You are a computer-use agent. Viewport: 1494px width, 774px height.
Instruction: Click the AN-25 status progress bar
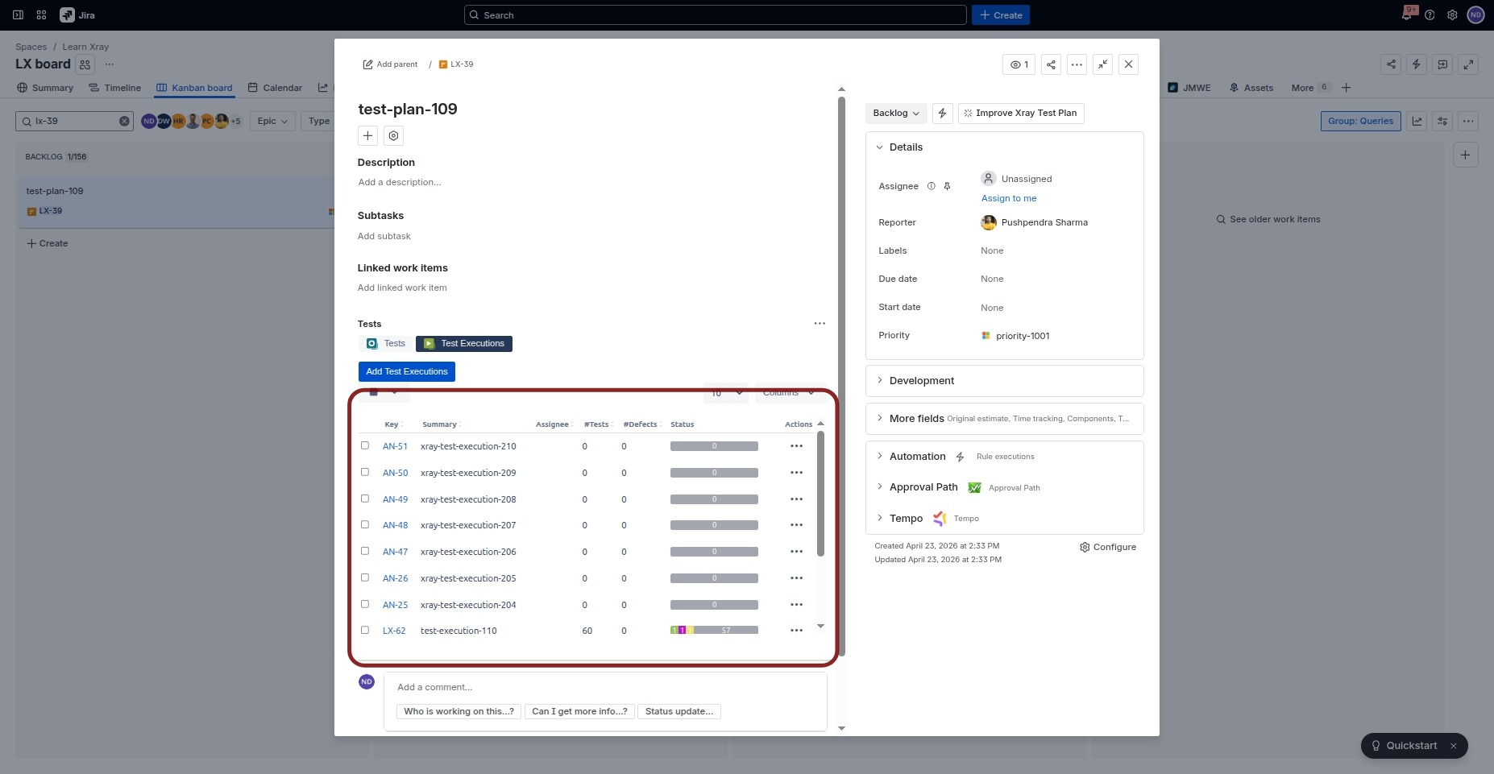coord(714,605)
